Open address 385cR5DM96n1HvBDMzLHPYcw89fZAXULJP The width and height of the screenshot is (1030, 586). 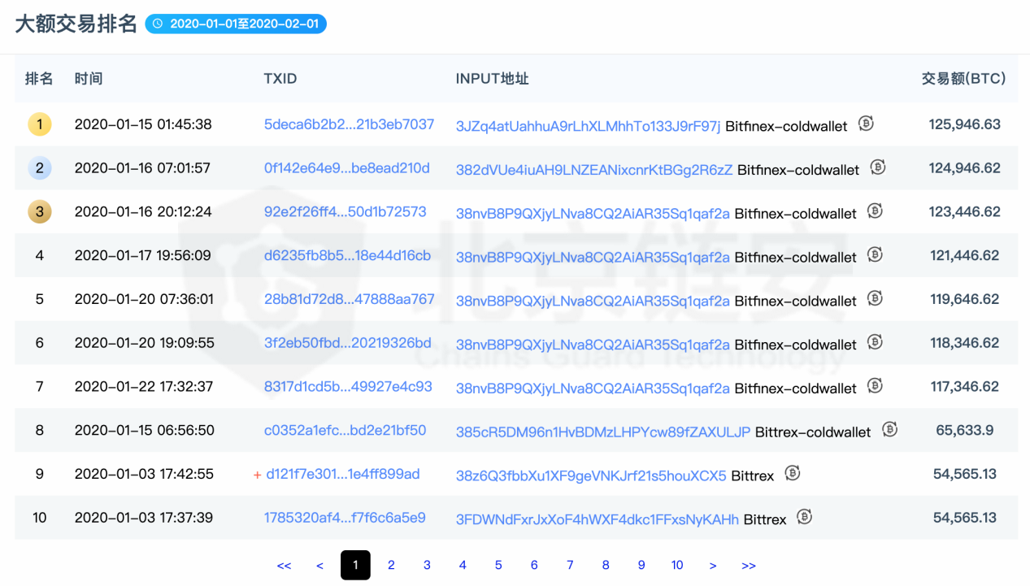(x=603, y=432)
